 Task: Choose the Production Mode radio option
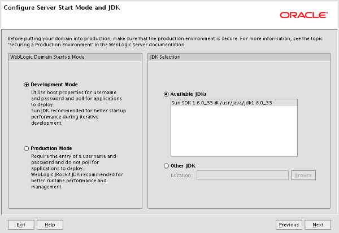click(x=27, y=148)
